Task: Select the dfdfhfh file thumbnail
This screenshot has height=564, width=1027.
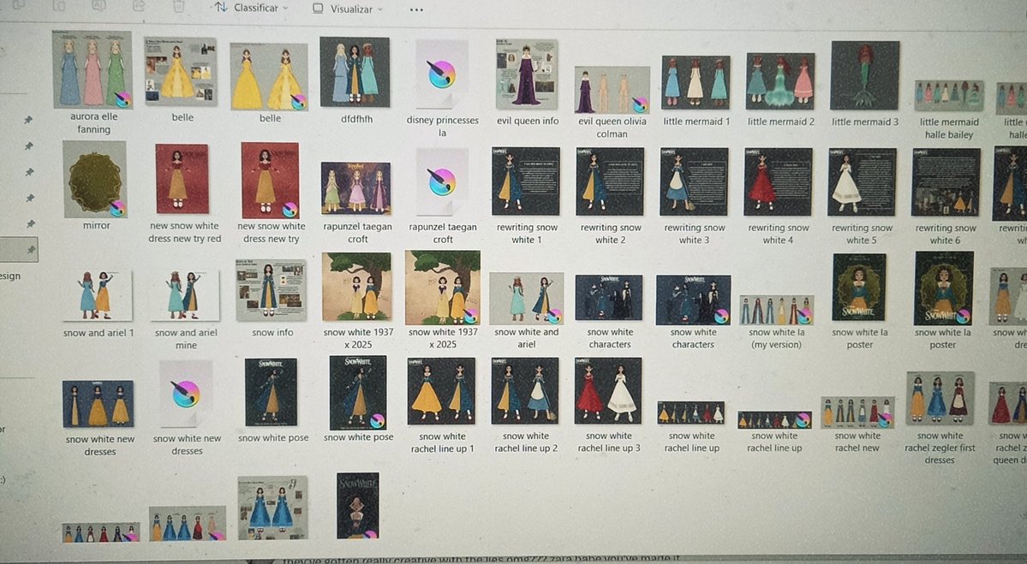Action: click(355, 72)
